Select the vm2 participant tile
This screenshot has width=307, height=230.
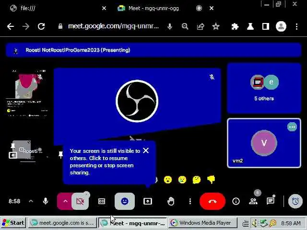pyautogui.click(x=264, y=143)
